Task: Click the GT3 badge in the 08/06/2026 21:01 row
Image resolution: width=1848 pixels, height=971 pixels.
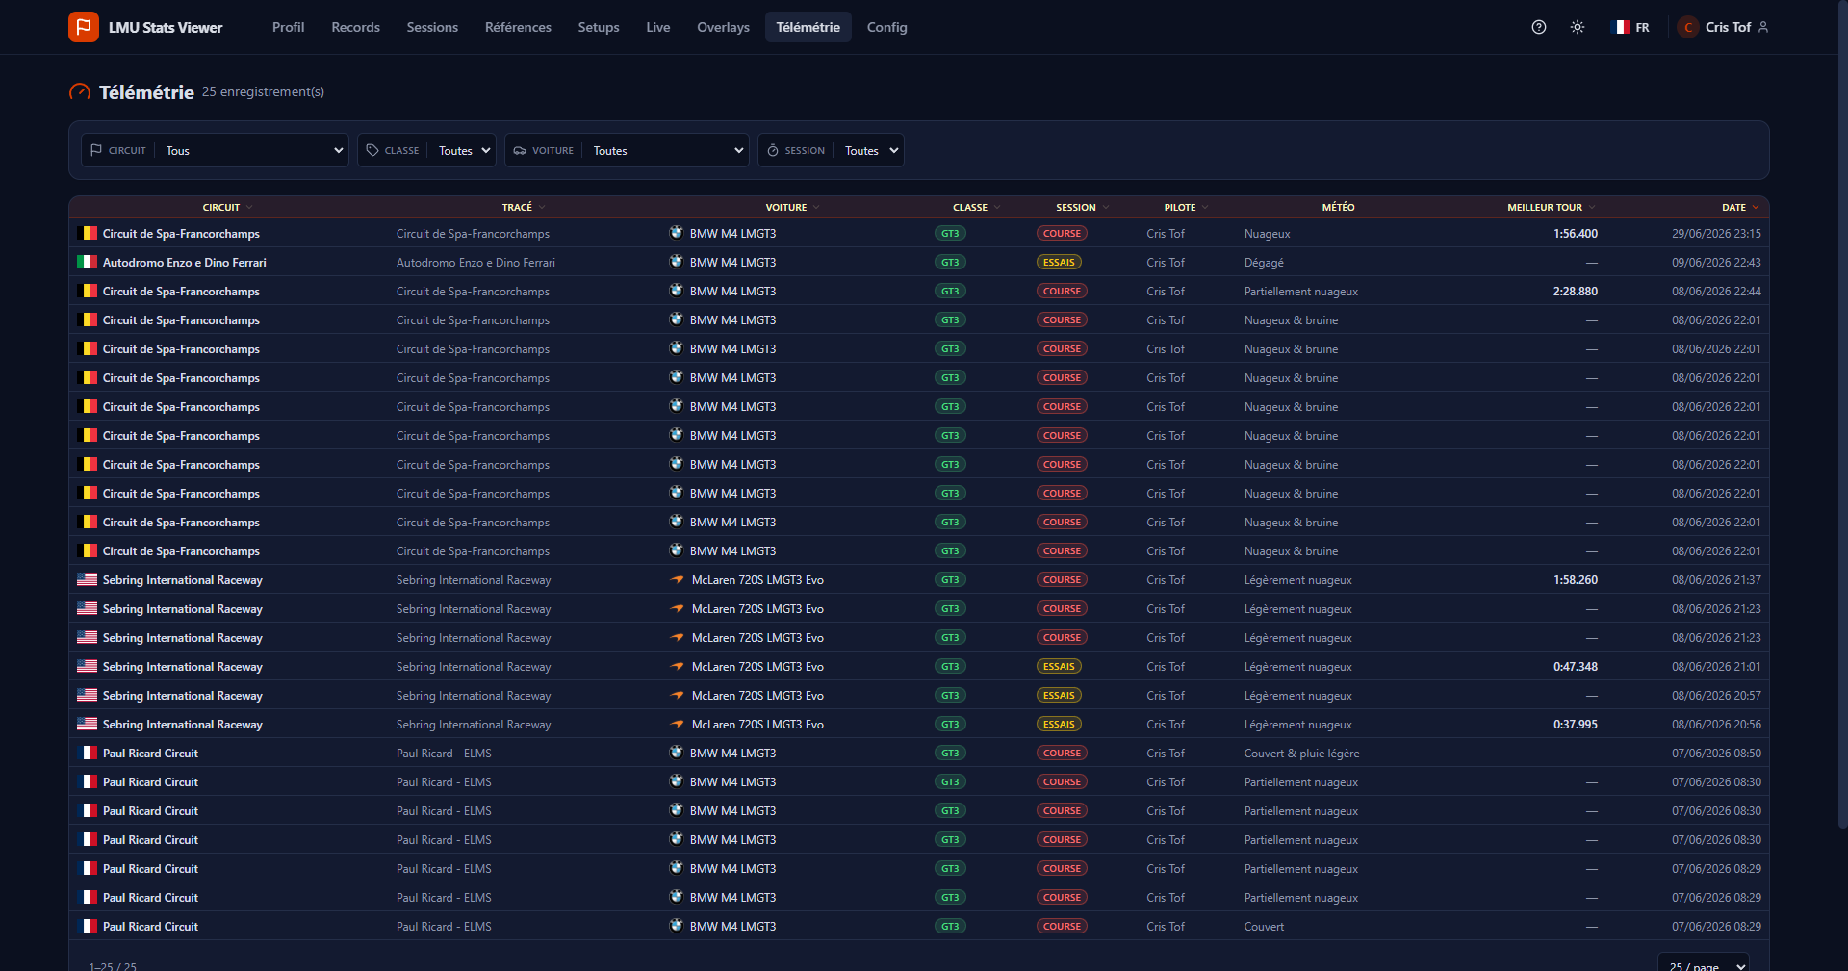Action: (x=950, y=666)
